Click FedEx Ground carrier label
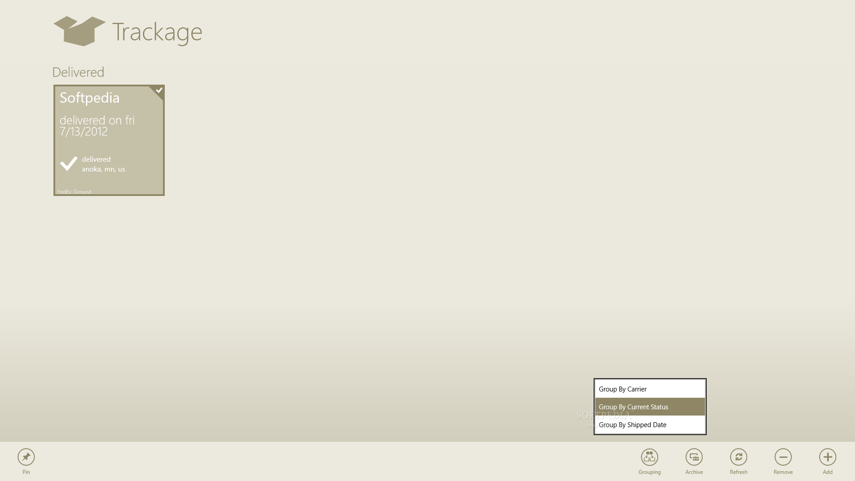This screenshot has width=855, height=481. [73, 192]
